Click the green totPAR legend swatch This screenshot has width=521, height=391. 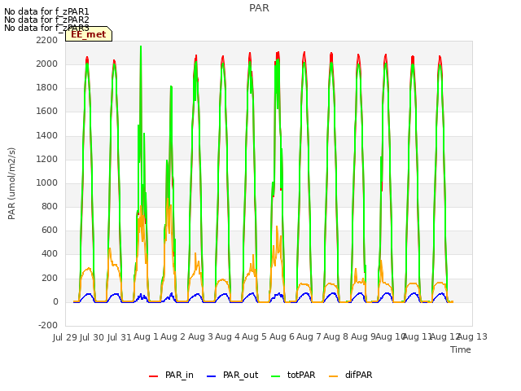coord(275,376)
